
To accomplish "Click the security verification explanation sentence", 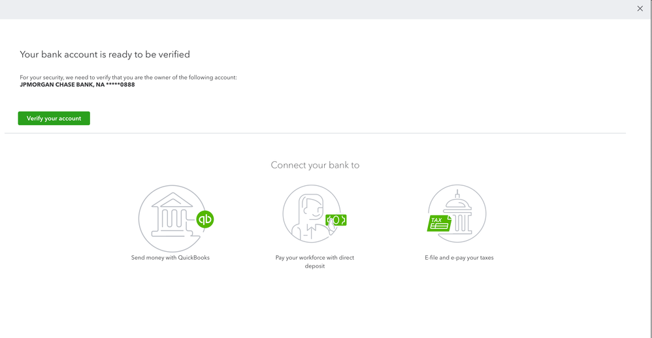I will [128, 78].
